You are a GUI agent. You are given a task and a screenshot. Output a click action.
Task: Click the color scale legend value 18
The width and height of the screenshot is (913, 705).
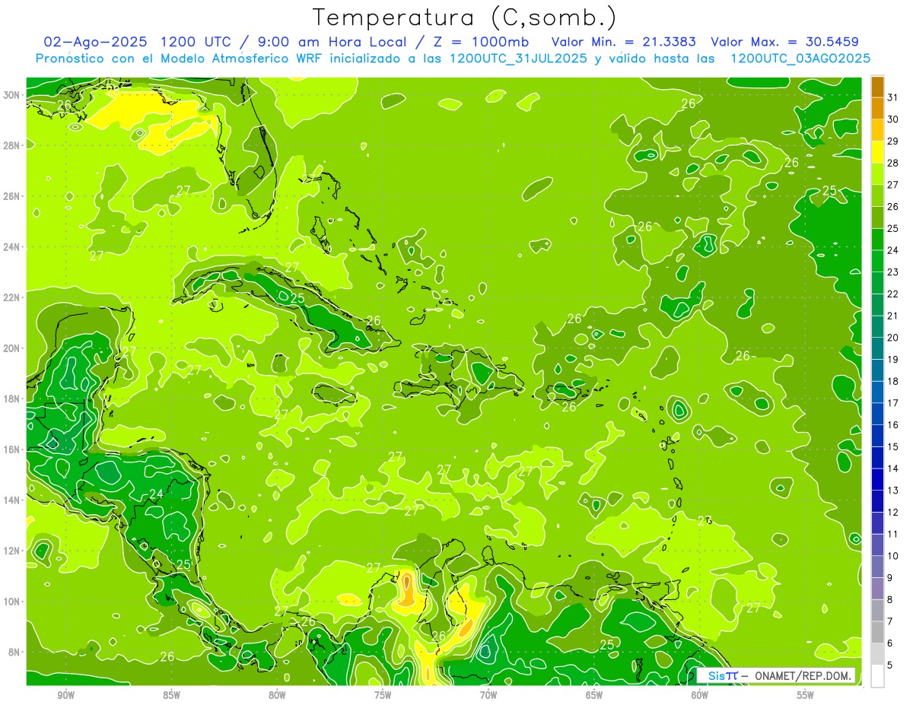point(893,381)
